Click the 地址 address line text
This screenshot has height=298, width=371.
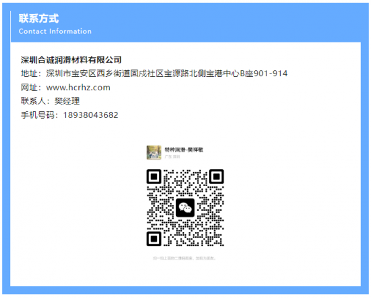pyautogui.click(x=154, y=73)
